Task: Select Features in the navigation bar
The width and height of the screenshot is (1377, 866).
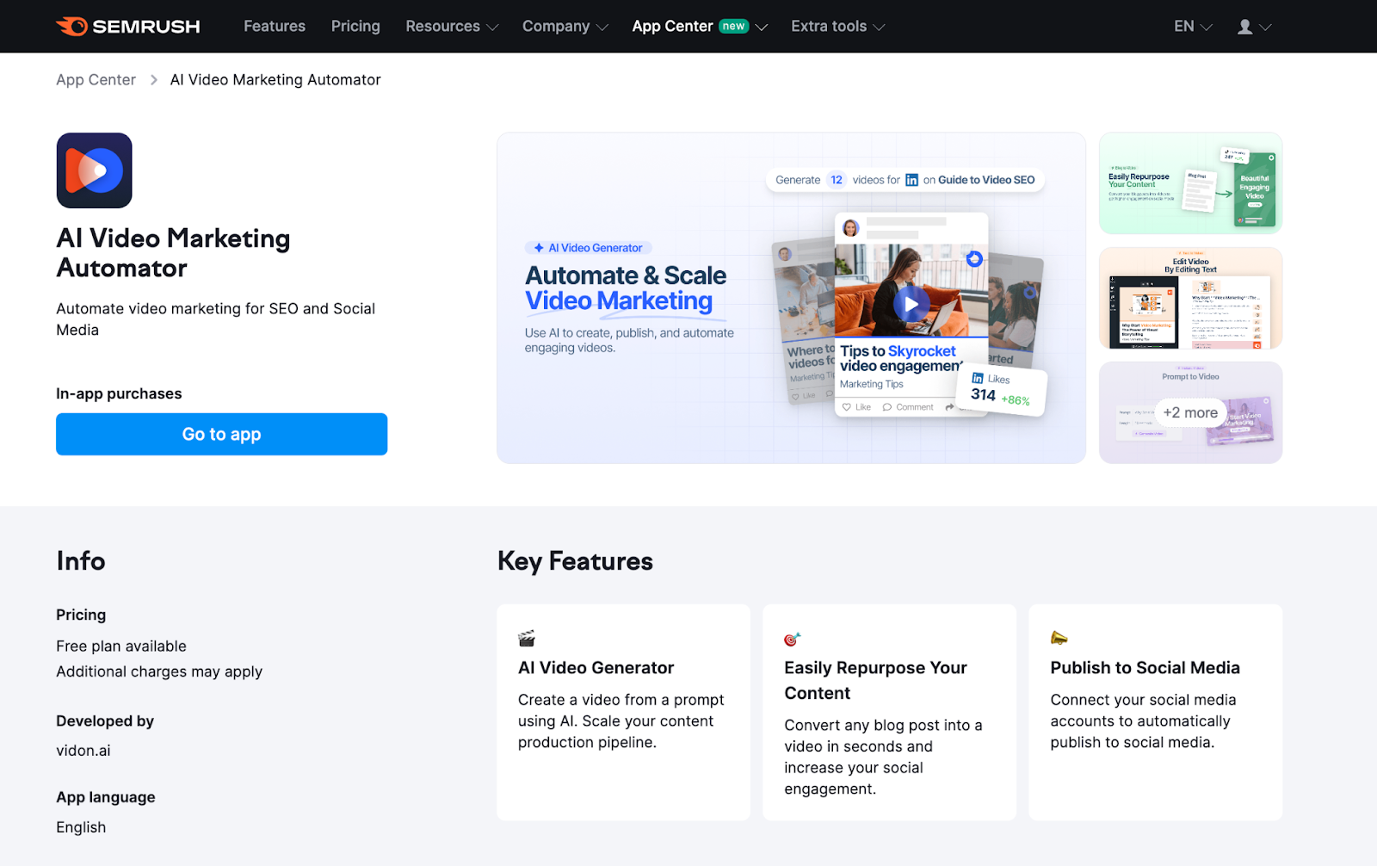Action: pos(274,26)
